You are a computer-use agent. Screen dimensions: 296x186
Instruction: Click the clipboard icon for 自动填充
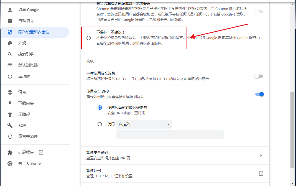[x=10, y=21]
